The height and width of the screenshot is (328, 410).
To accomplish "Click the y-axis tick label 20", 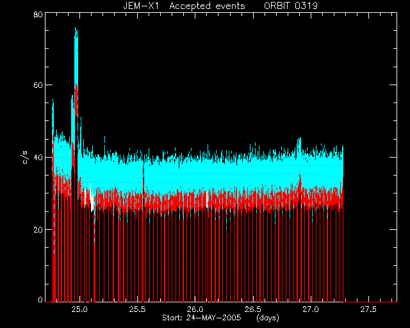I will (x=38, y=229).
